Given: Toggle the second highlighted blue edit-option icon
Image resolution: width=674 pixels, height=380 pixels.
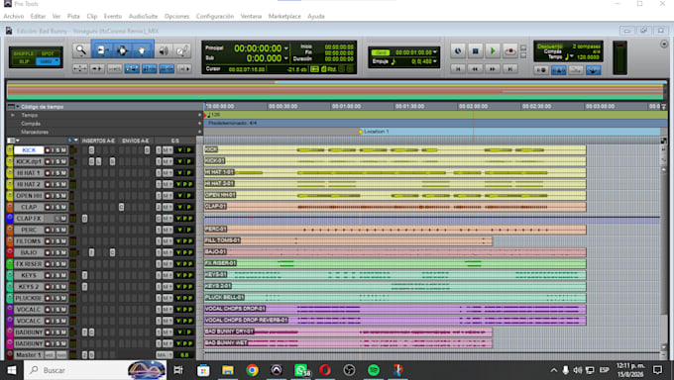Looking at the screenshot, I should click(149, 68).
